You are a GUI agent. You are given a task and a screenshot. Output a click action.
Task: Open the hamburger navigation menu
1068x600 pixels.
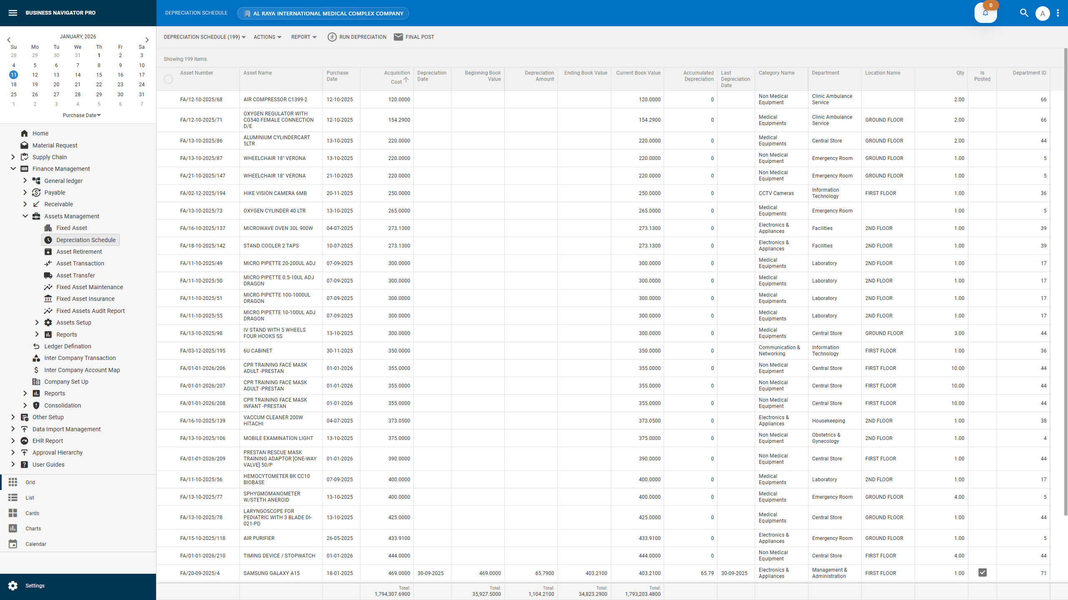(13, 12)
